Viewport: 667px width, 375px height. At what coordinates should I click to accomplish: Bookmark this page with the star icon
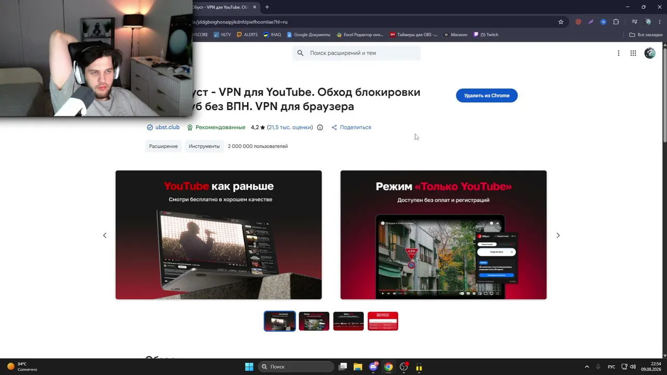tap(561, 22)
